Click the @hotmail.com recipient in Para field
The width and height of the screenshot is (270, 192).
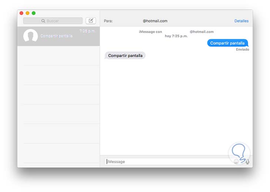(155, 21)
